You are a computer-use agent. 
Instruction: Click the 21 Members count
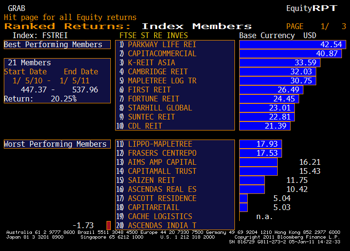pyautogui.click(x=29, y=62)
